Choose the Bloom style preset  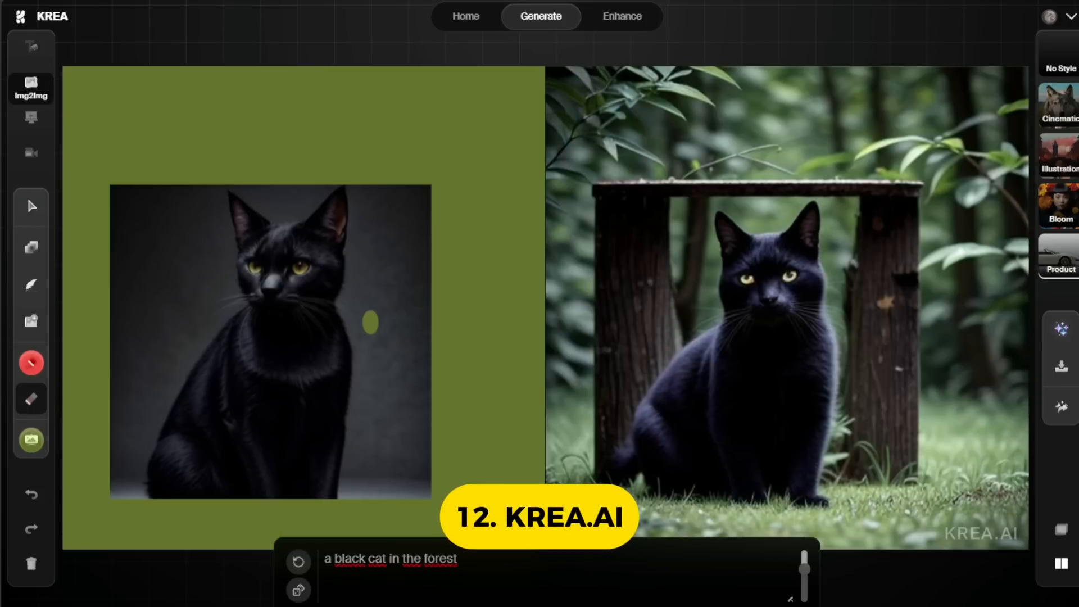click(1059, 205)
